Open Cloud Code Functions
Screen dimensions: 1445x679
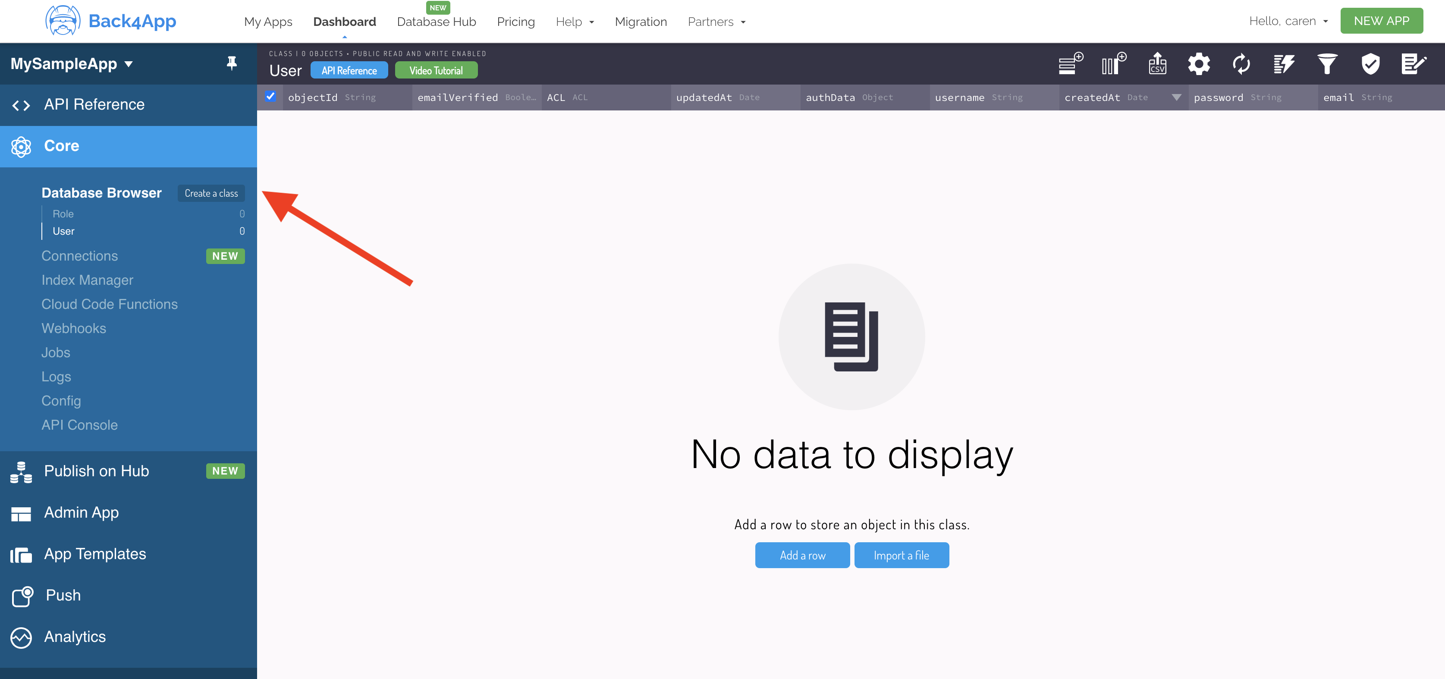point(110,305)
